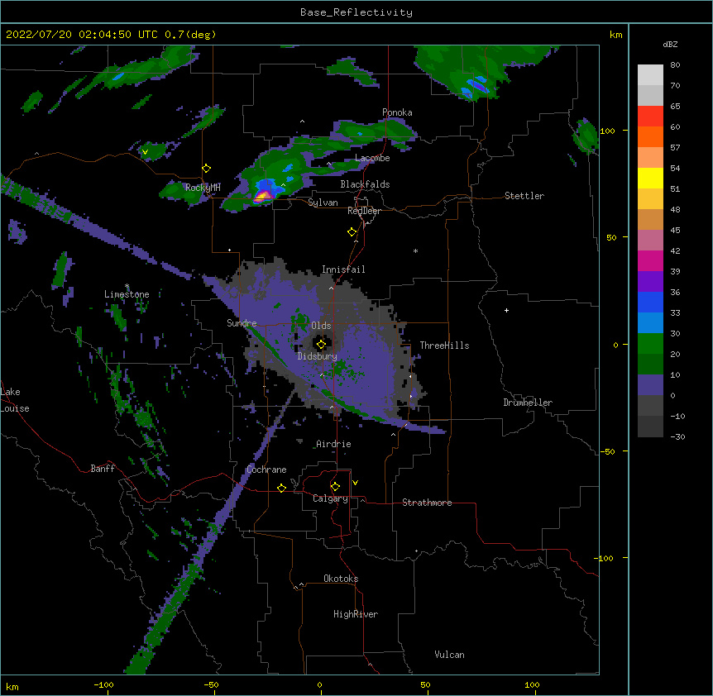Click the Banff label
Screen dimensions: 713x696
[x=103, y=469]
